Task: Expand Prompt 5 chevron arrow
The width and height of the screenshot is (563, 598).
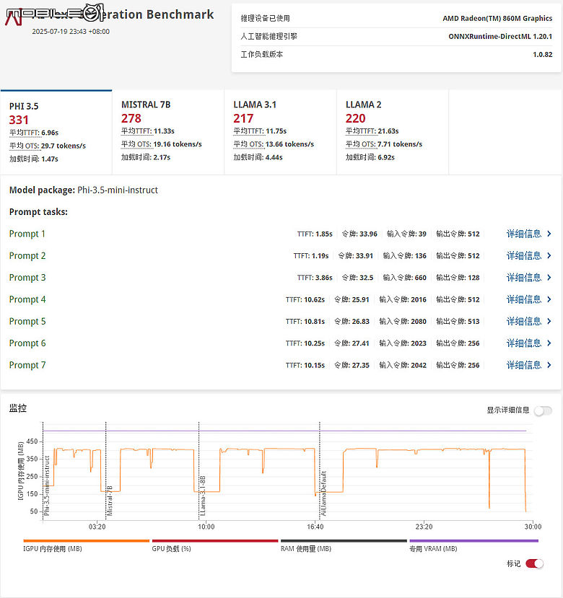Action: click(549, 321)
